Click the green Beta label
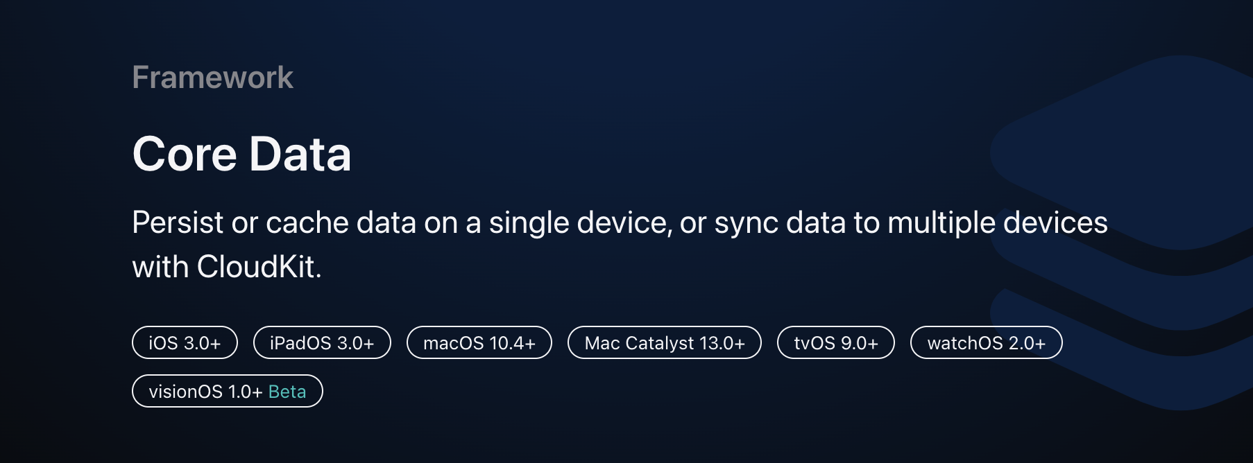This screenshot has width=1253, height=463. click(x=287, y=392)
